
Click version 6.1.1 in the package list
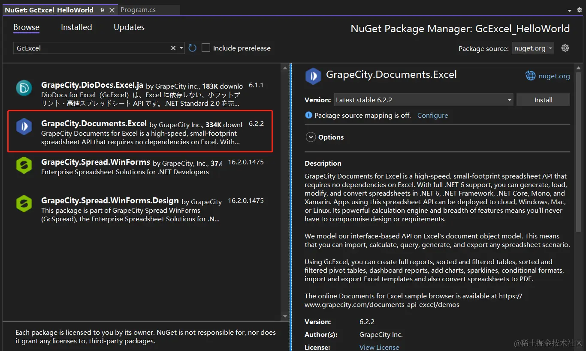tap(256, 85)
